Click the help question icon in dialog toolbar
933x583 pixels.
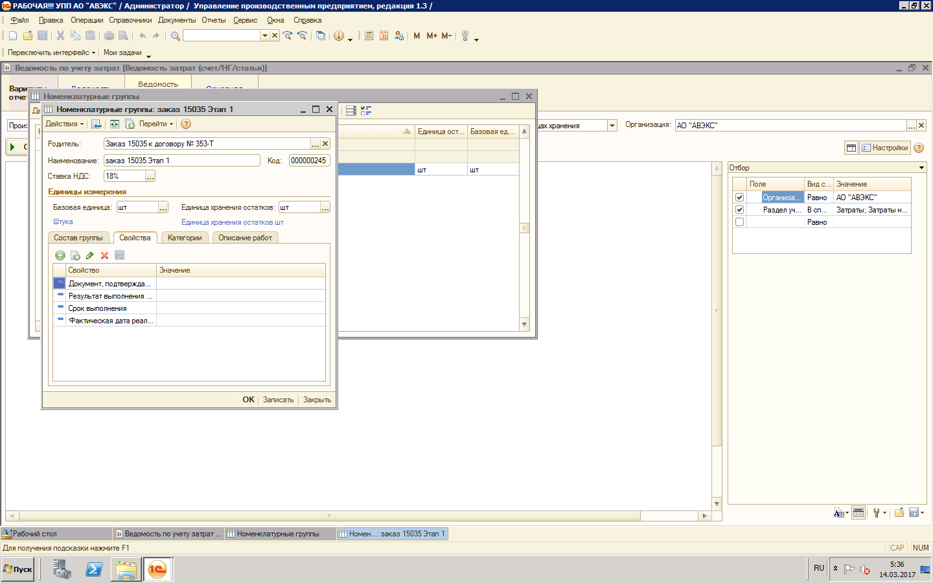point(186,124)
